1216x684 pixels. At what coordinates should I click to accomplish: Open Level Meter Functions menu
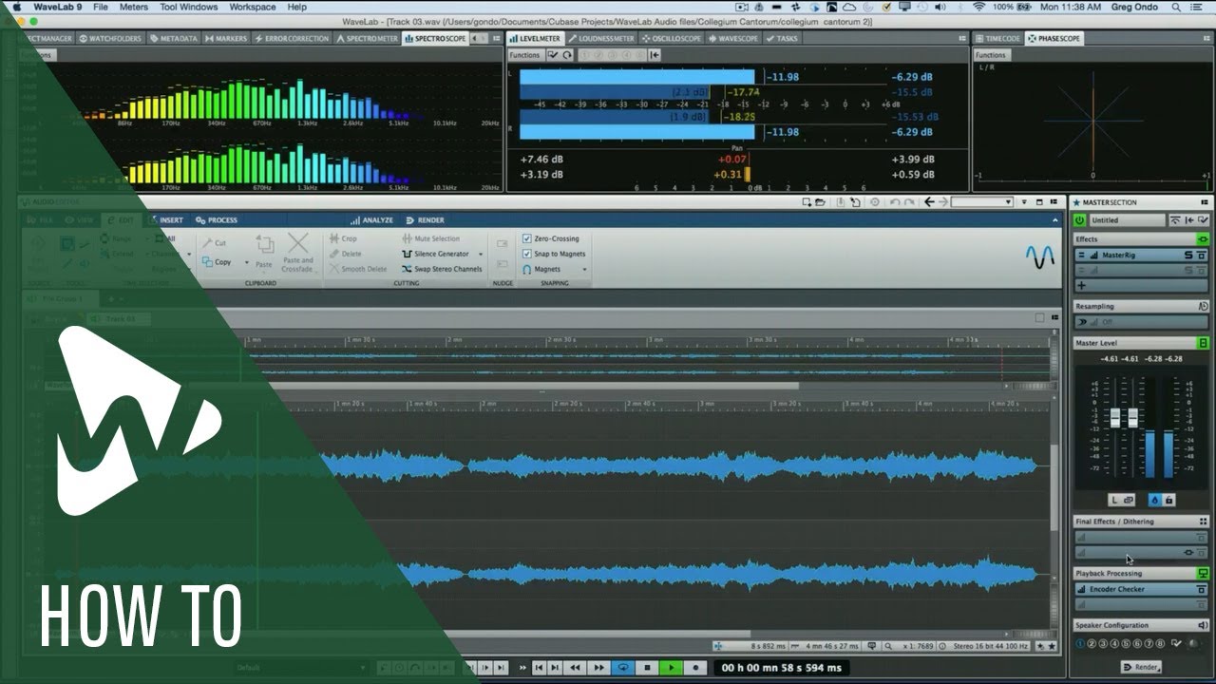pyautogui.click(x=524, y=55)
